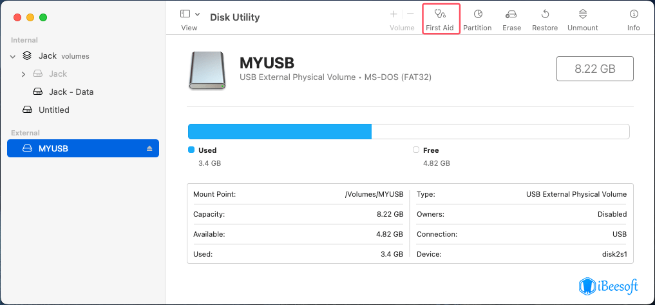The image size is (655, 305).
Task: Select the Untitled disk in sidebar
Action: pos(54,110)
